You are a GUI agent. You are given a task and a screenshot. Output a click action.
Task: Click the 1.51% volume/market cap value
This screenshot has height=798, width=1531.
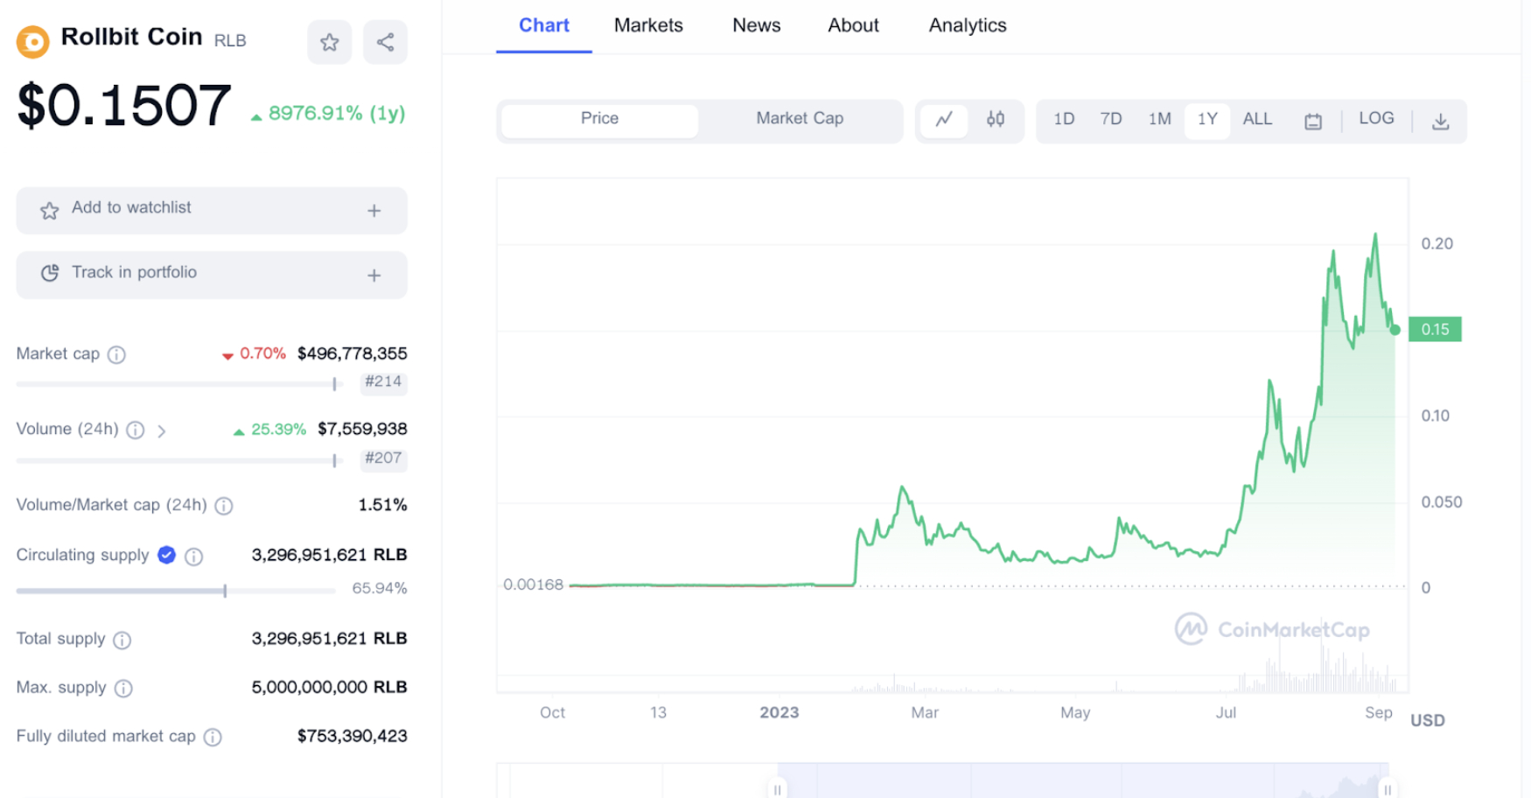[383, 505]
